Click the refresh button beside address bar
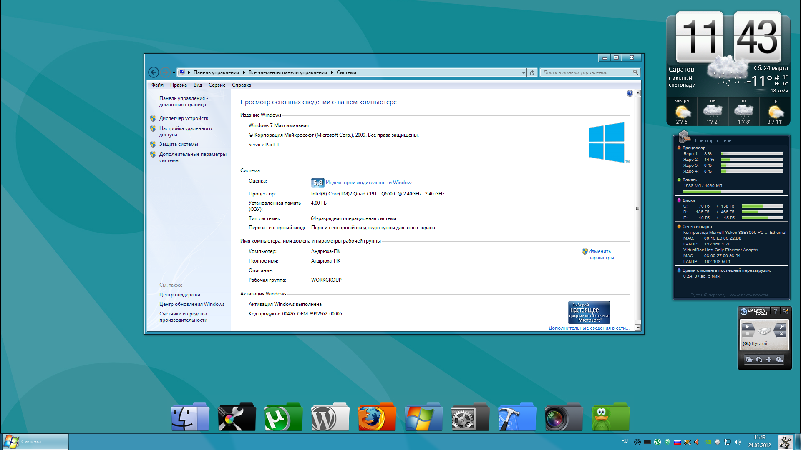 (532, 72)
